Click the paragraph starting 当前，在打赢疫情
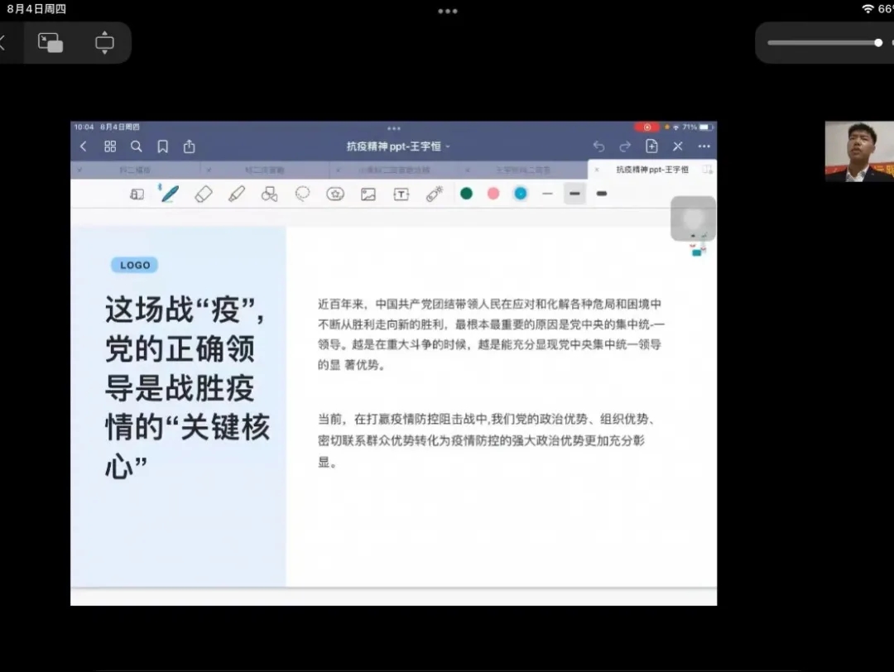894x672 pixels. tap(488, 440)
